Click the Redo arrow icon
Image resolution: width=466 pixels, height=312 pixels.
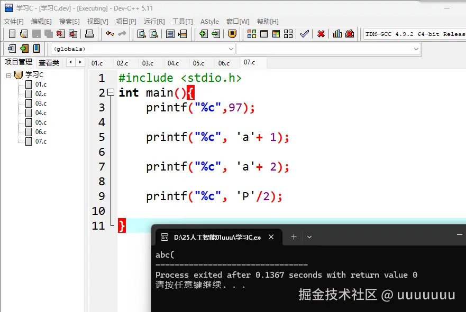(x=122, y=33)
